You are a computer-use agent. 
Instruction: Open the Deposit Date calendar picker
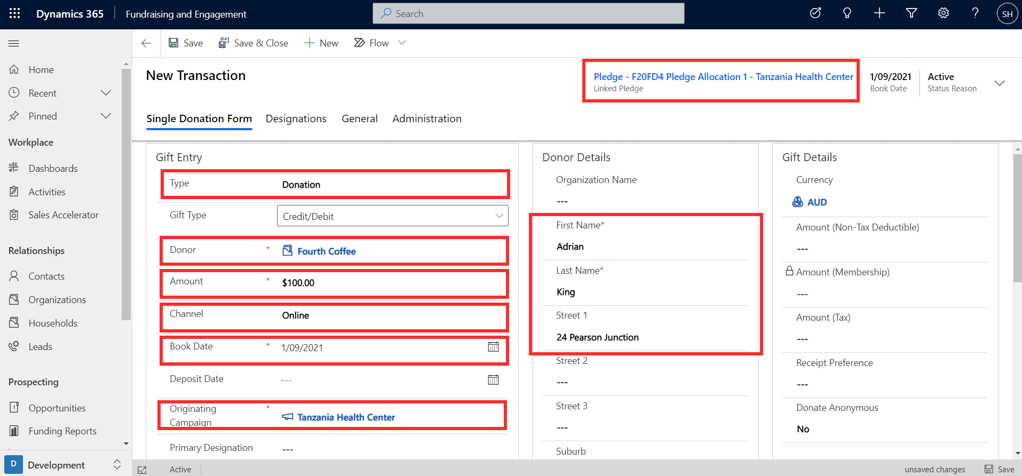click(x=493, y=380)
